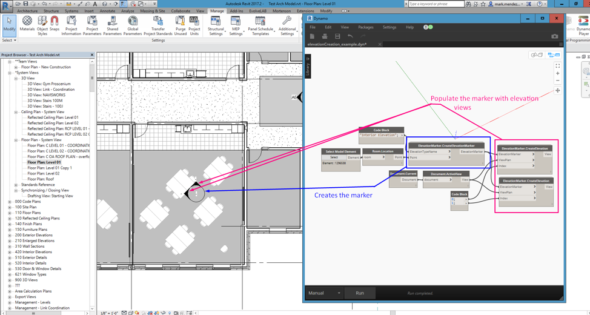
Task: Click Zoom to fit icon in Dynamo canvas
Action: 558,65
